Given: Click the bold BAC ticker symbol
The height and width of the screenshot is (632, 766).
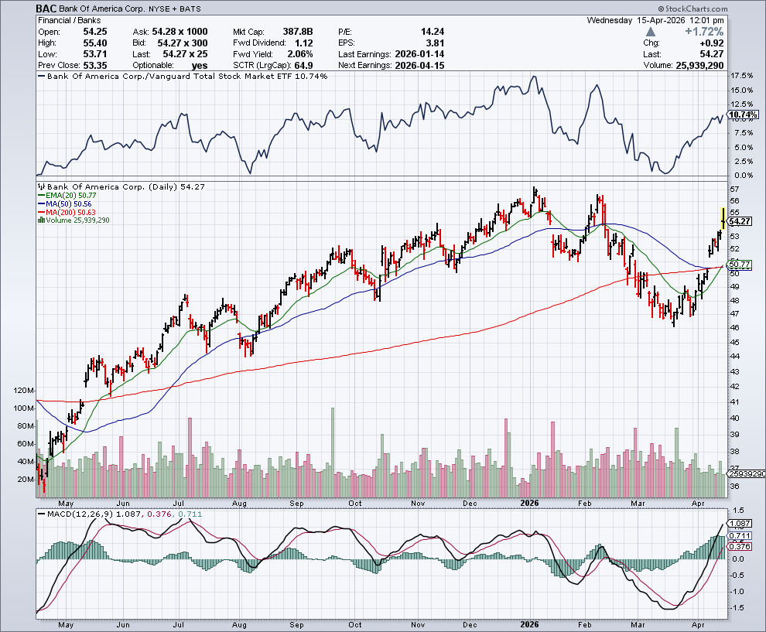Looking at the screenshot, I should pyautogui.click(x=46, y=8).
